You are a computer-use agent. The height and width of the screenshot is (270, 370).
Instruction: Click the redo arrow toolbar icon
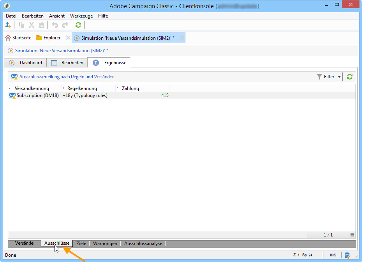(x=65, y=25)
